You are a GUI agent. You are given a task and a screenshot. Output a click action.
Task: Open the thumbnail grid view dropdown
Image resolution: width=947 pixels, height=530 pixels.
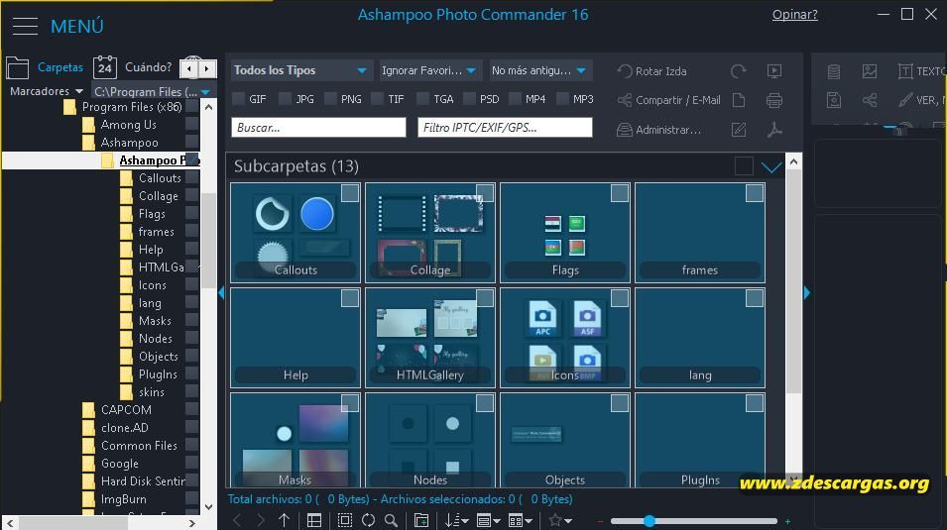[x=521, y=520]
